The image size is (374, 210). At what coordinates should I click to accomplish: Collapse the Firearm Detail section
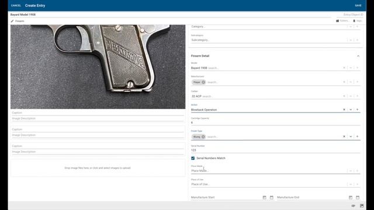click(358, 56)
